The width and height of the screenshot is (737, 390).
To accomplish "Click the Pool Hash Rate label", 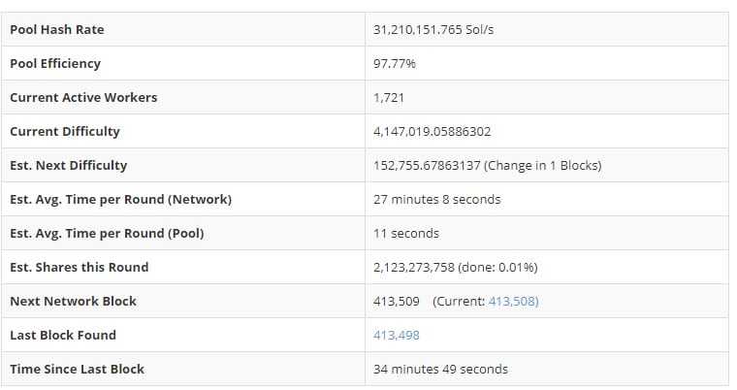I will pyautogui.click(x=56, y=29).
